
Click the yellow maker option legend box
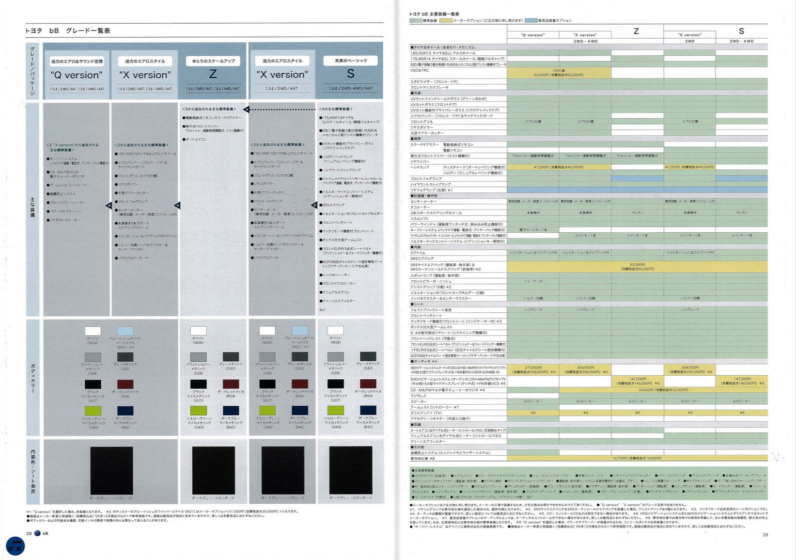(445, 21)
